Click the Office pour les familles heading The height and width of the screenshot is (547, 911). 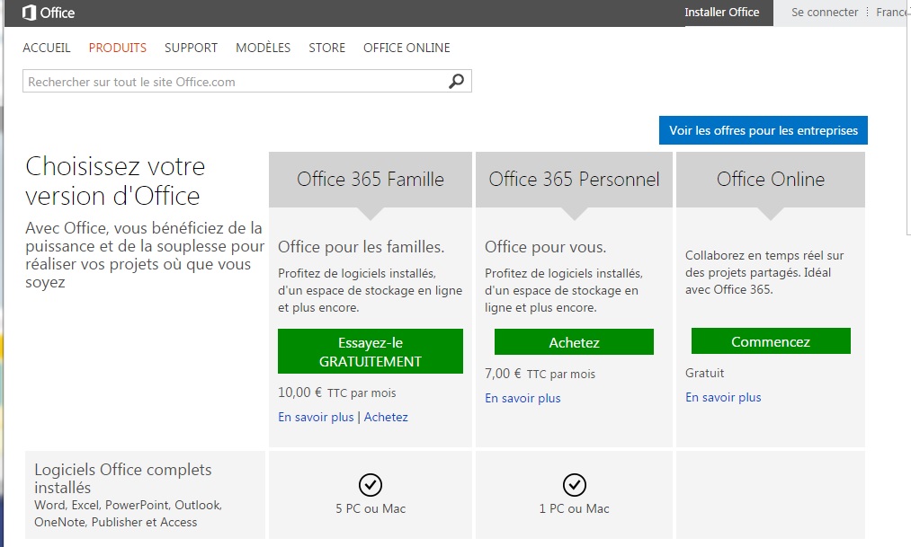[361, 247]
